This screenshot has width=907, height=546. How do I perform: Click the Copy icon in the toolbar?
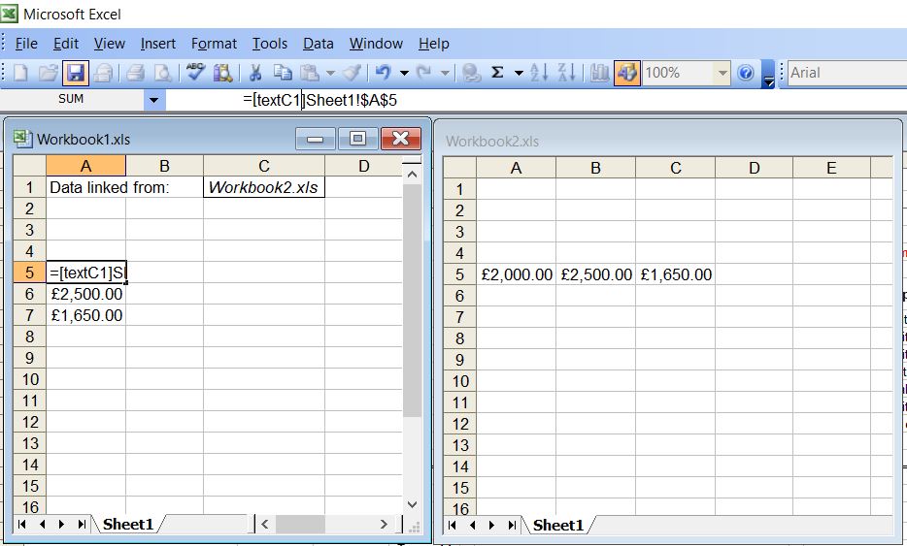283,73
